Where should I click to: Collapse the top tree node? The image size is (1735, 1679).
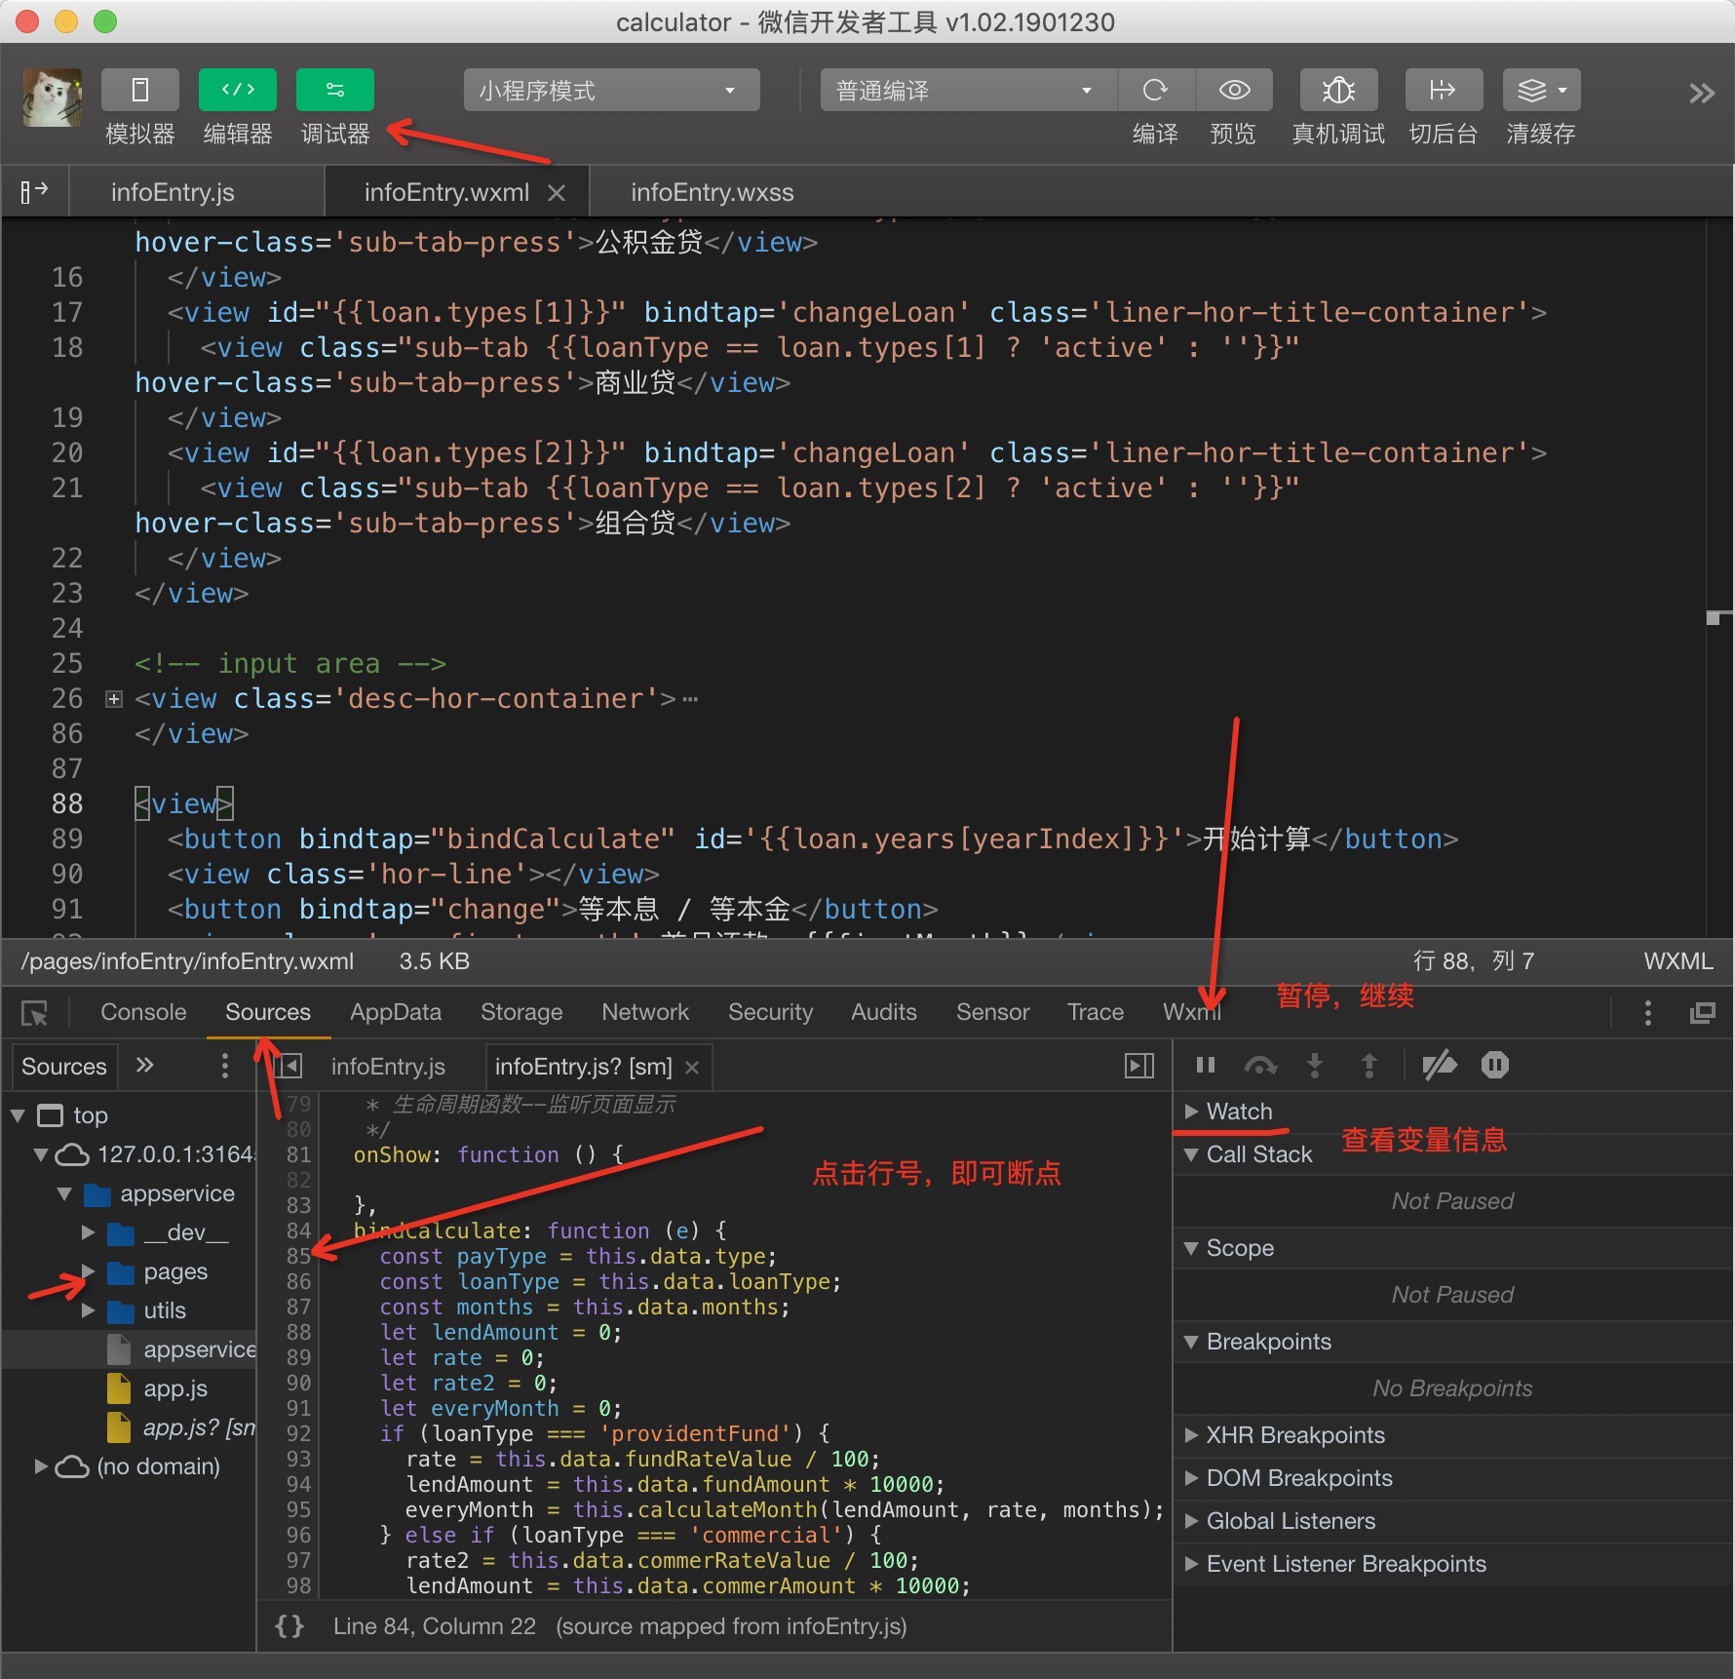[x=18, y=1115]
